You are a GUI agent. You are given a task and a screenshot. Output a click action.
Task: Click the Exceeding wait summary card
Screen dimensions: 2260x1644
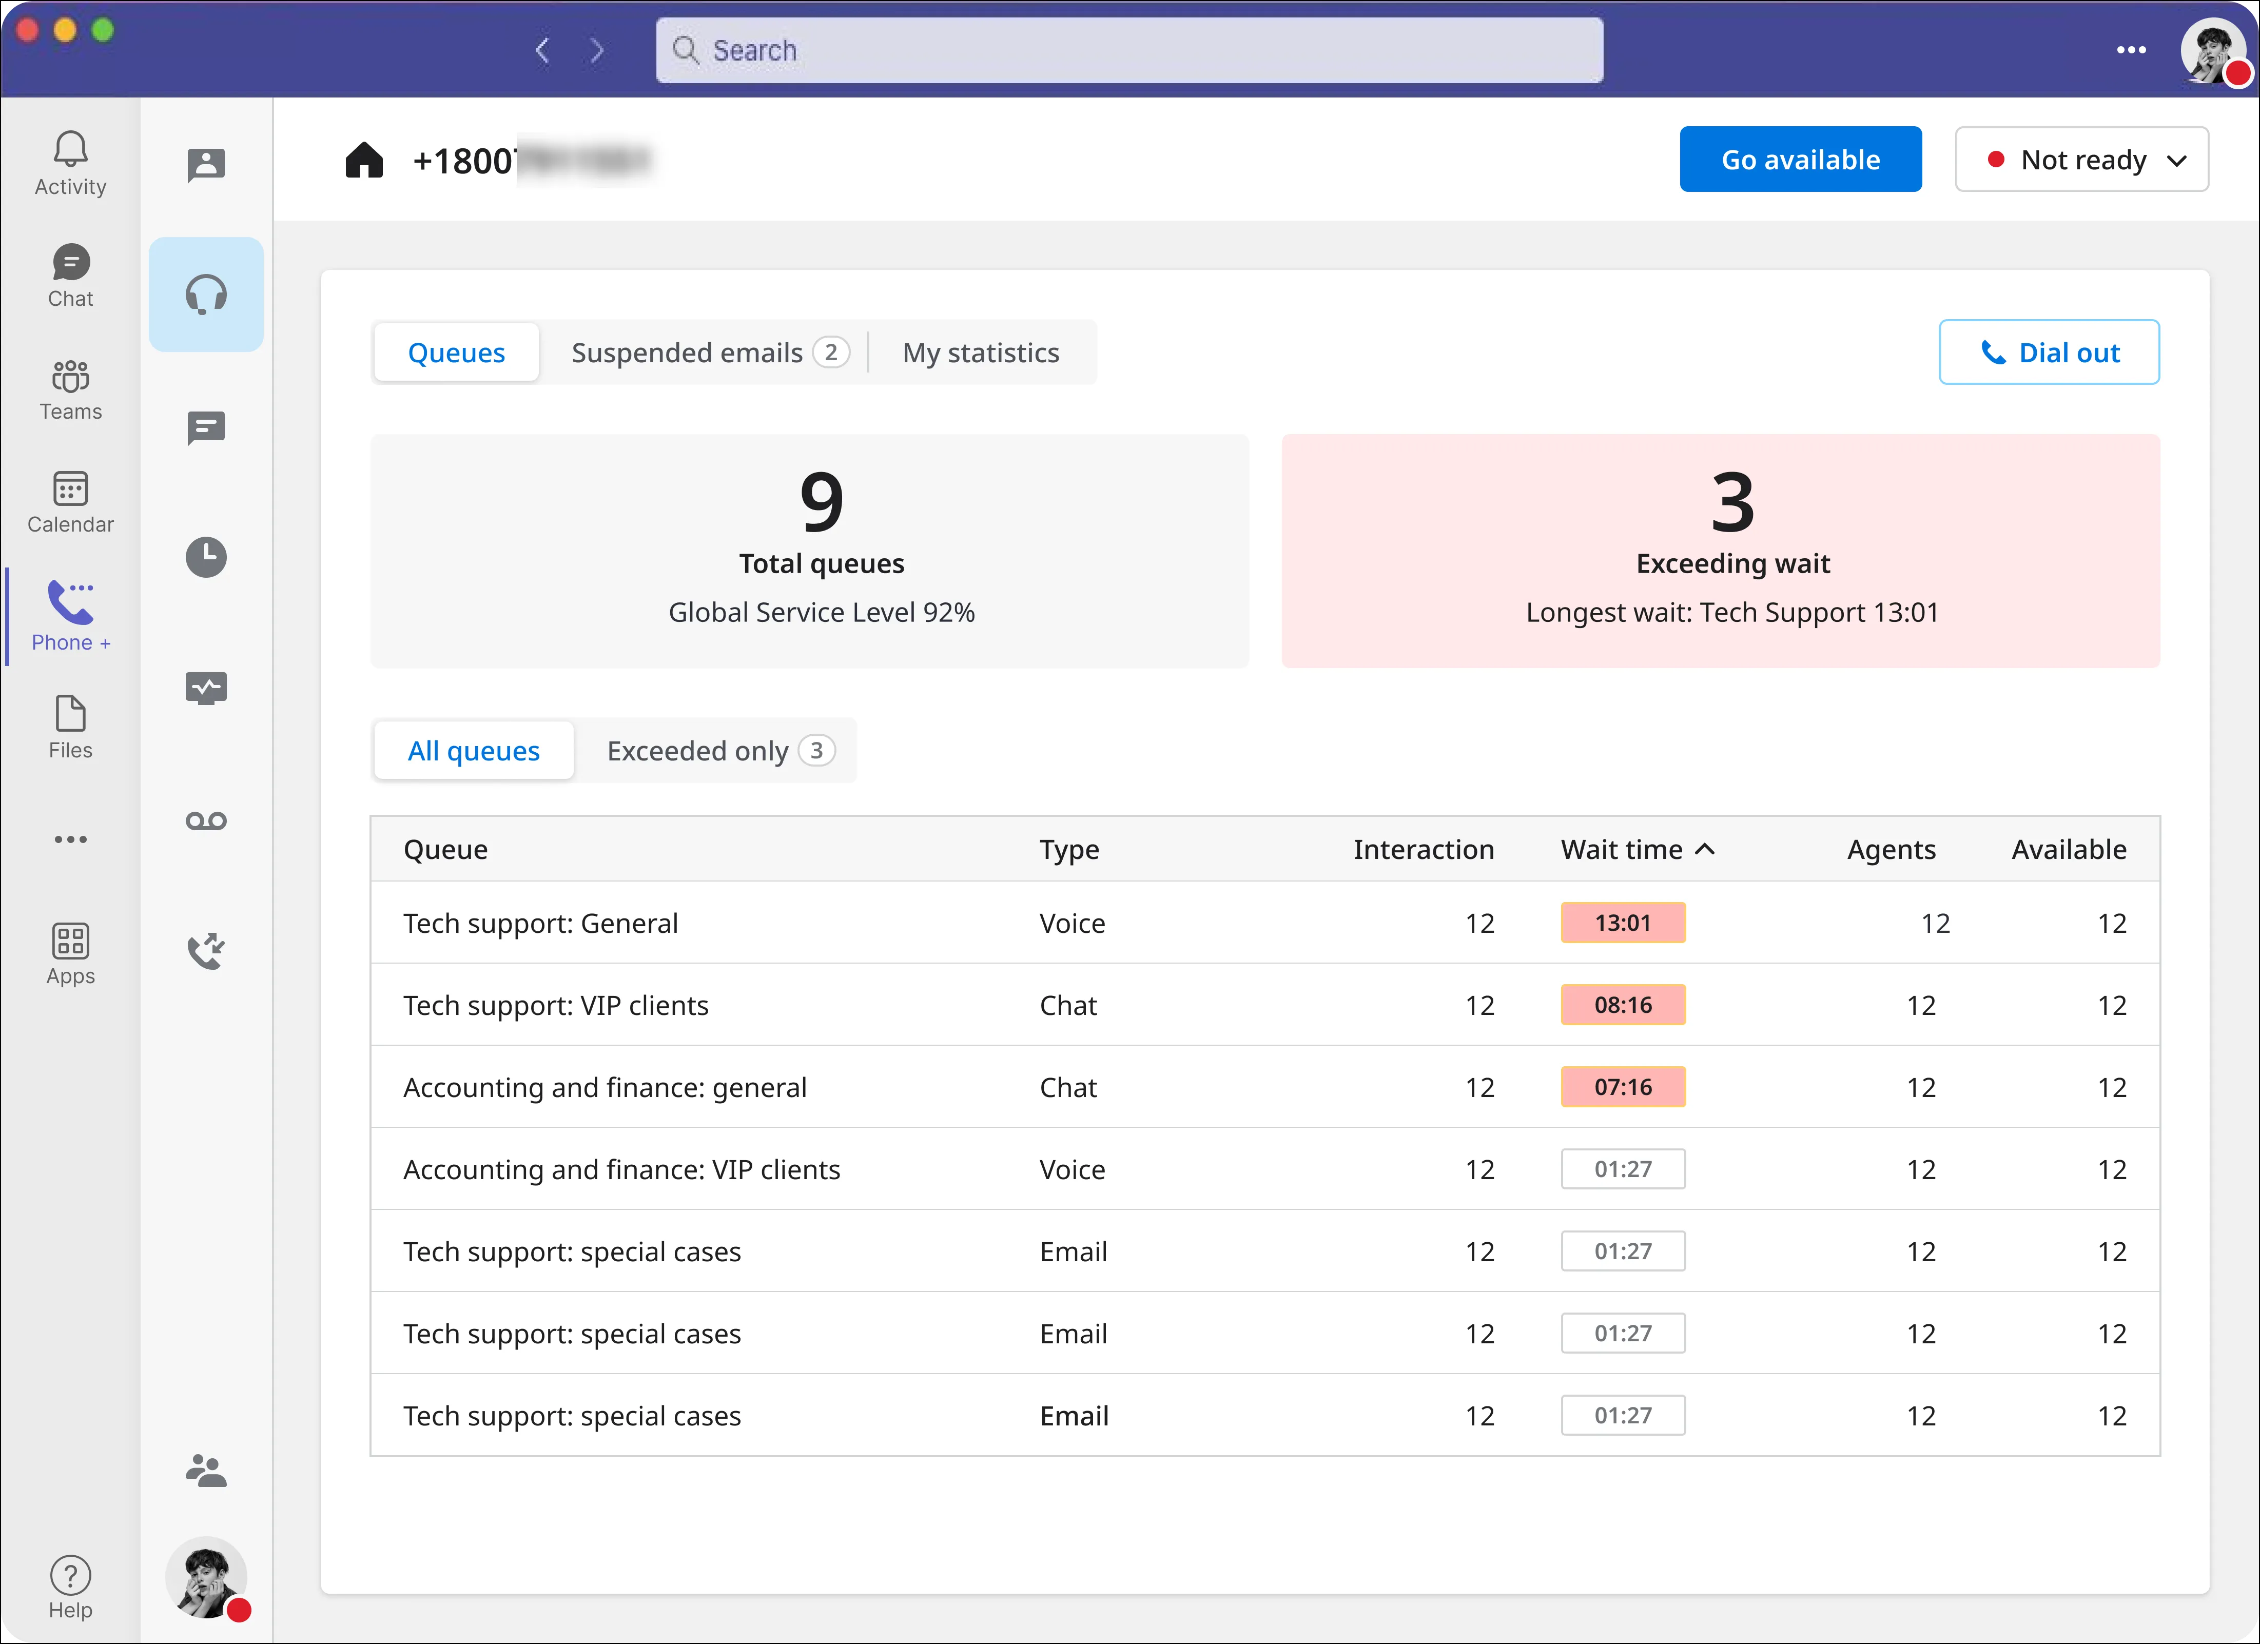coord(1720,551)
